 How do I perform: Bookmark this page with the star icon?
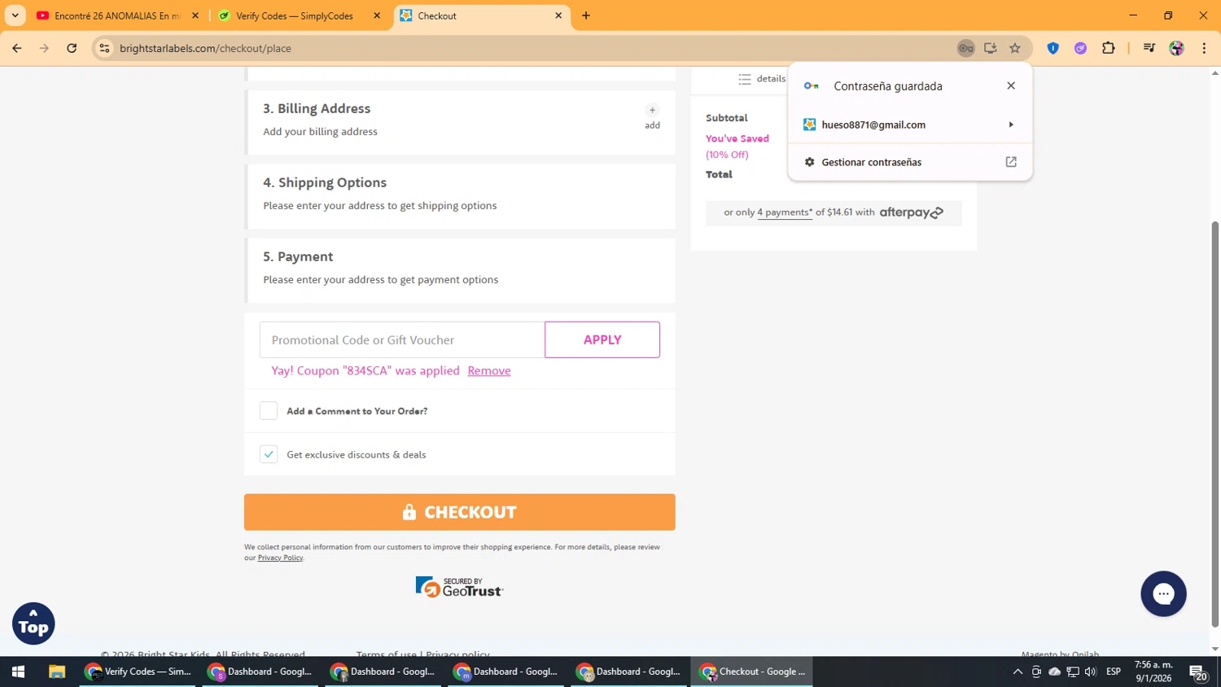(1015, 48)
